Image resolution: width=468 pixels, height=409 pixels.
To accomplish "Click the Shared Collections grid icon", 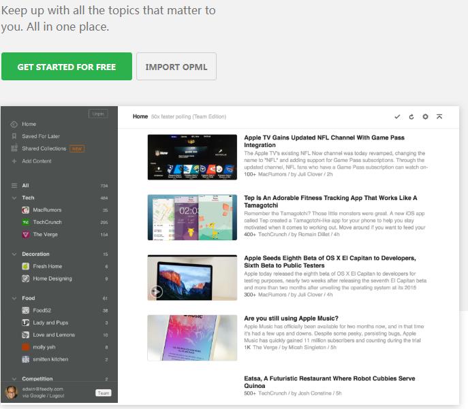I will (14, 148).
